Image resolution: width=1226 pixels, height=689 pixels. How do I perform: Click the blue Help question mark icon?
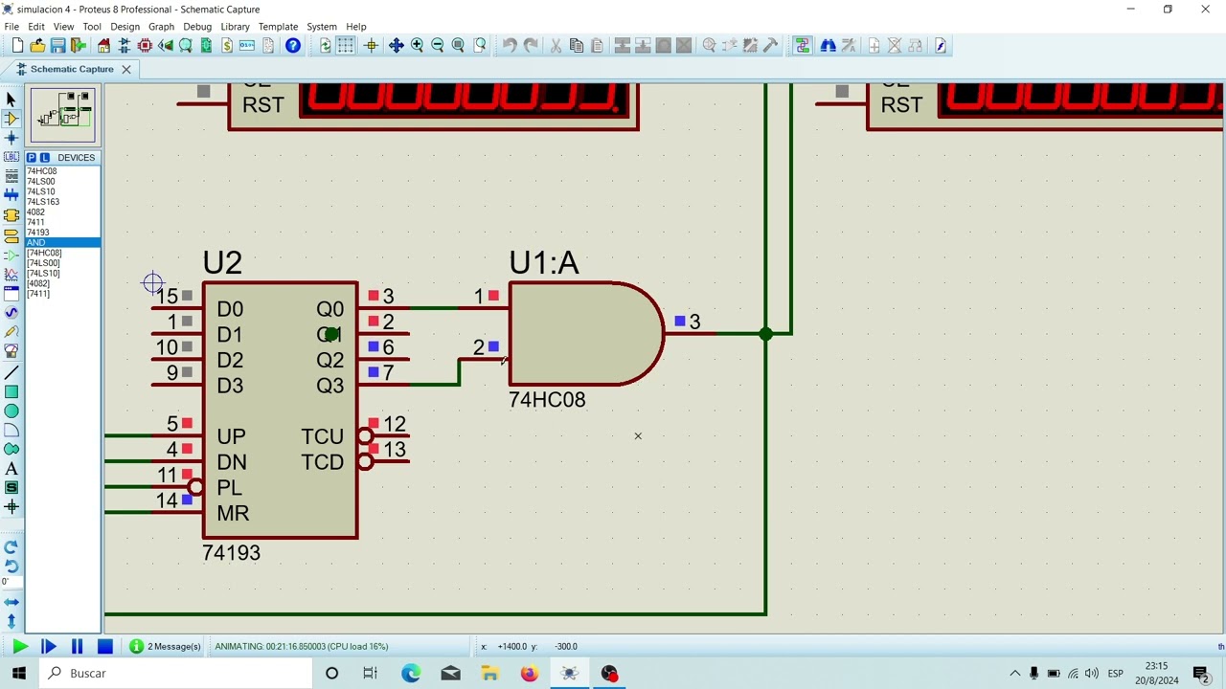point(293,45)
